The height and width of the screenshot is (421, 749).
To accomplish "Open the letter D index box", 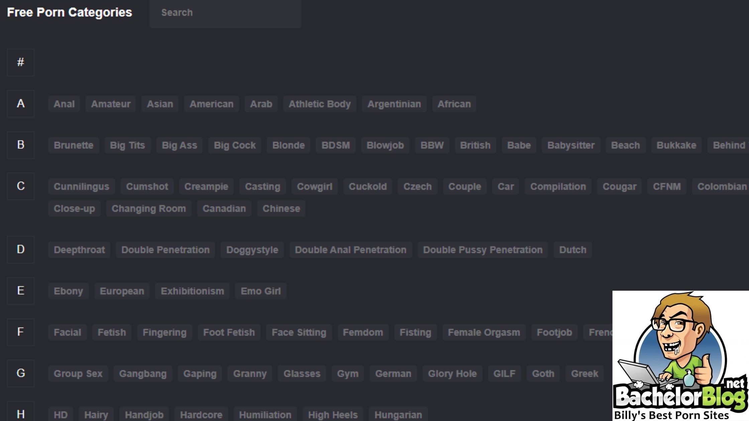I will 21,250.
